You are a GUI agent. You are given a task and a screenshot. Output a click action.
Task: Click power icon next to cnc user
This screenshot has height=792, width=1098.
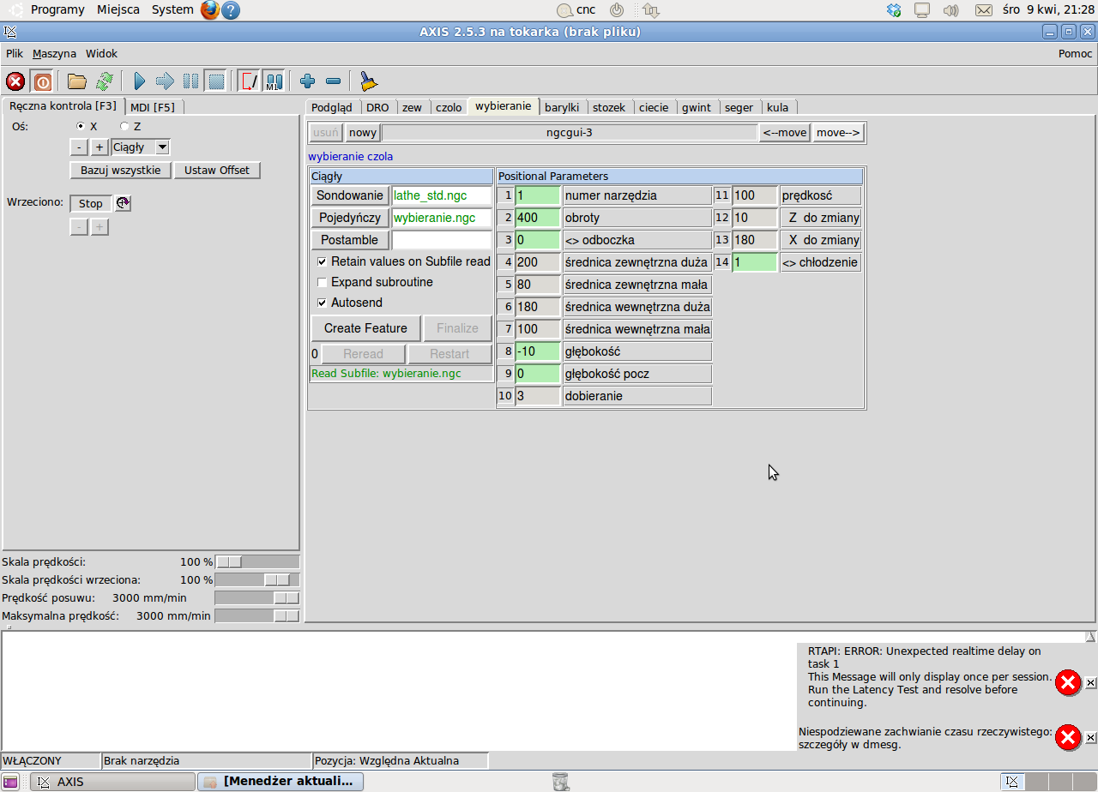(x=616, y=10)
